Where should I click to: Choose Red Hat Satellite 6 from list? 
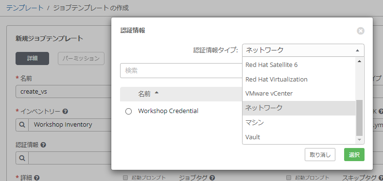tap(299, 65)
